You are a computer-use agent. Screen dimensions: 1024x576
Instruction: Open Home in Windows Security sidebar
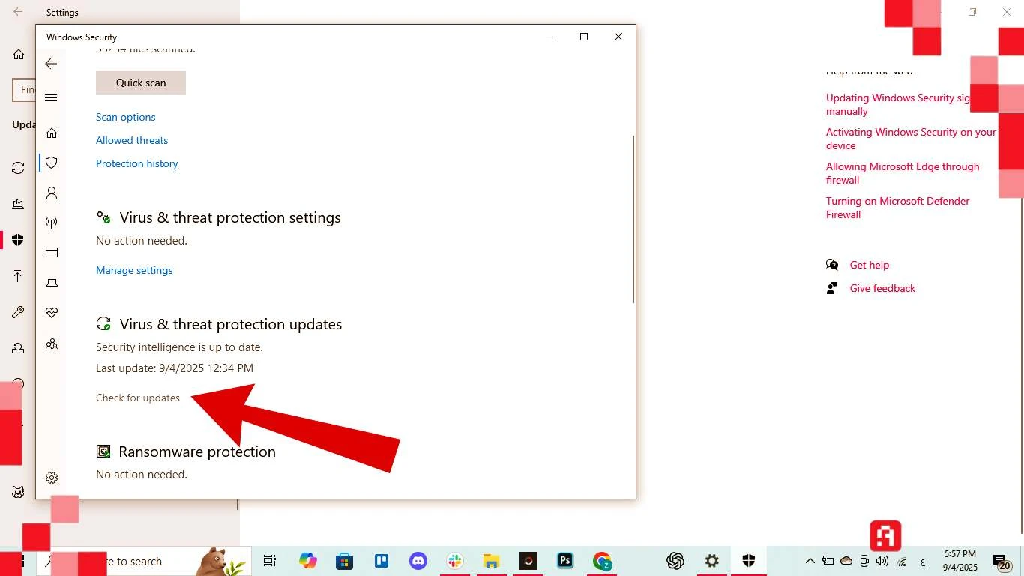click(52, 133)
